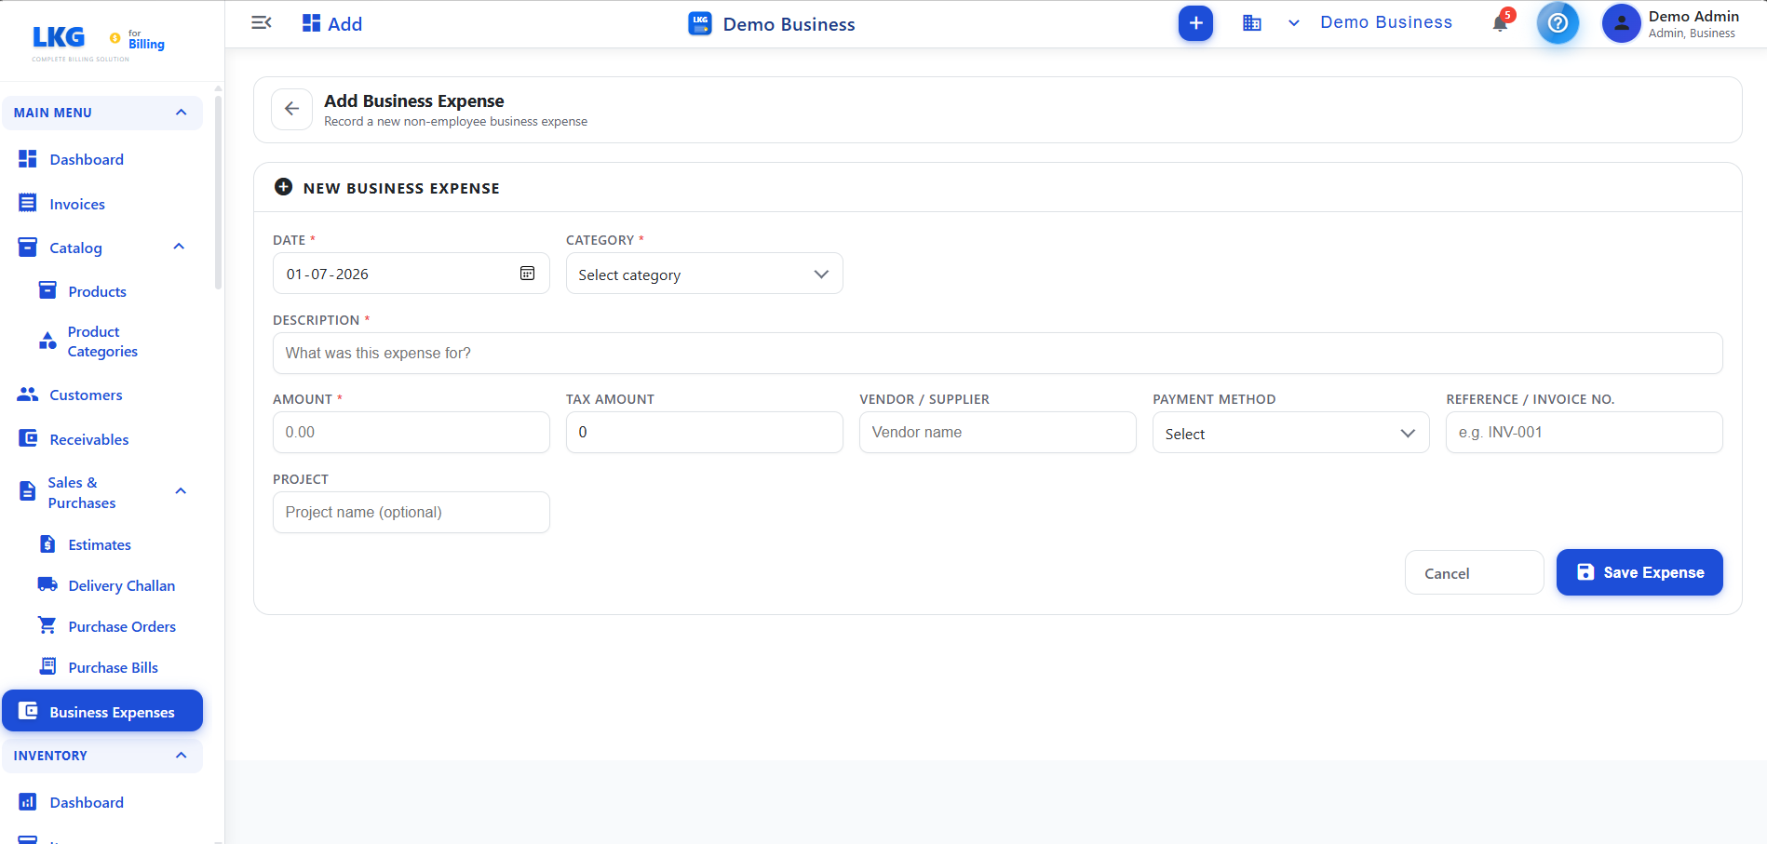Open Estimates link
This screenshot has height=844, width=1767.
(x=100, y=545)
